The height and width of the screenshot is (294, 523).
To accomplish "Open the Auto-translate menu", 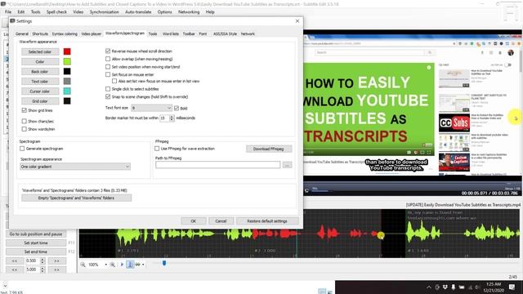I will coord(138,11).
